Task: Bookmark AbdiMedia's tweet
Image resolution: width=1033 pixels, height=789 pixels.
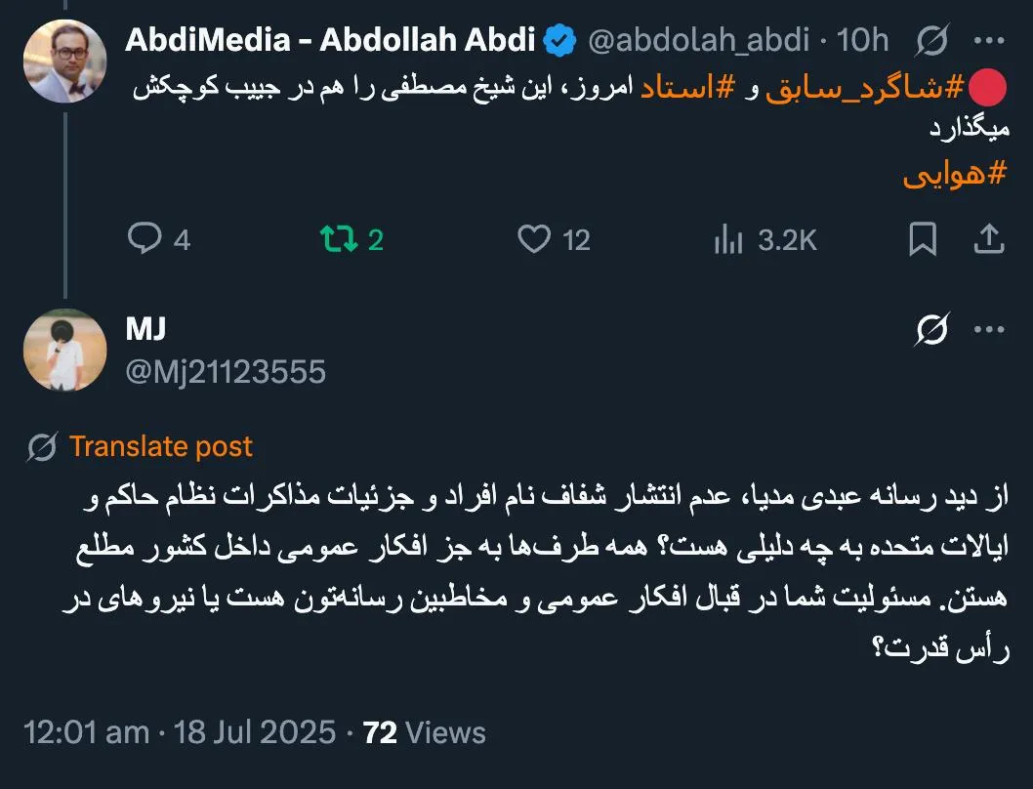Action: pyautogui.click(x=922, y=239)
